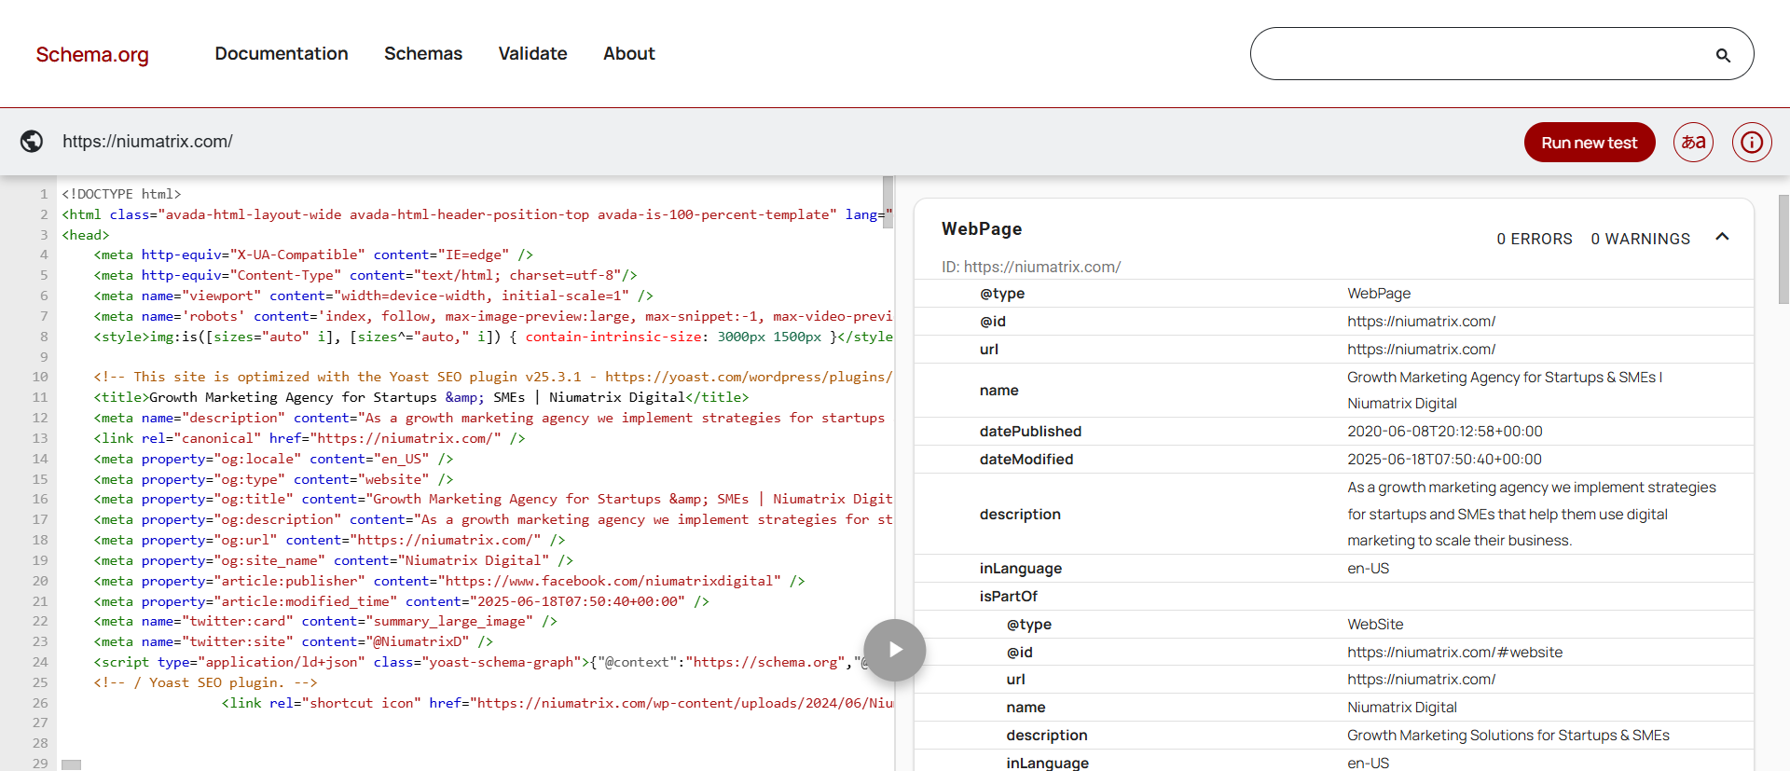Viewport: 1790px width, 771px height.
Task: Click the isPartOf property row
Action: click(1333, 597)
